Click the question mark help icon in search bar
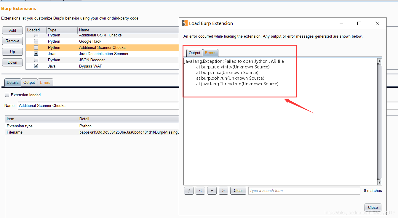 tap(188, 190)
